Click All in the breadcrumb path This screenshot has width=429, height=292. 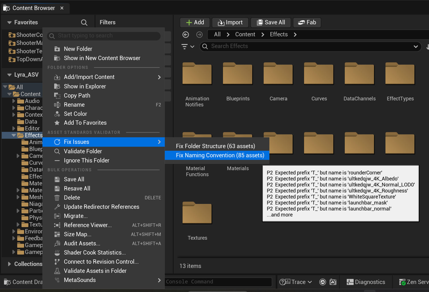(x=217, y=34)
